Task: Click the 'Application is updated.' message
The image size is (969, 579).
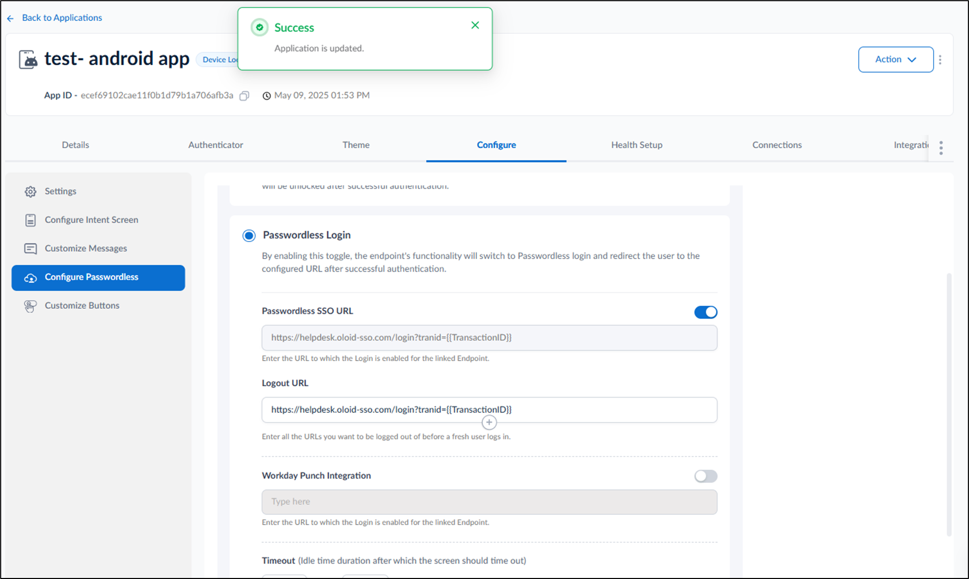Action: tap(319, 48)
